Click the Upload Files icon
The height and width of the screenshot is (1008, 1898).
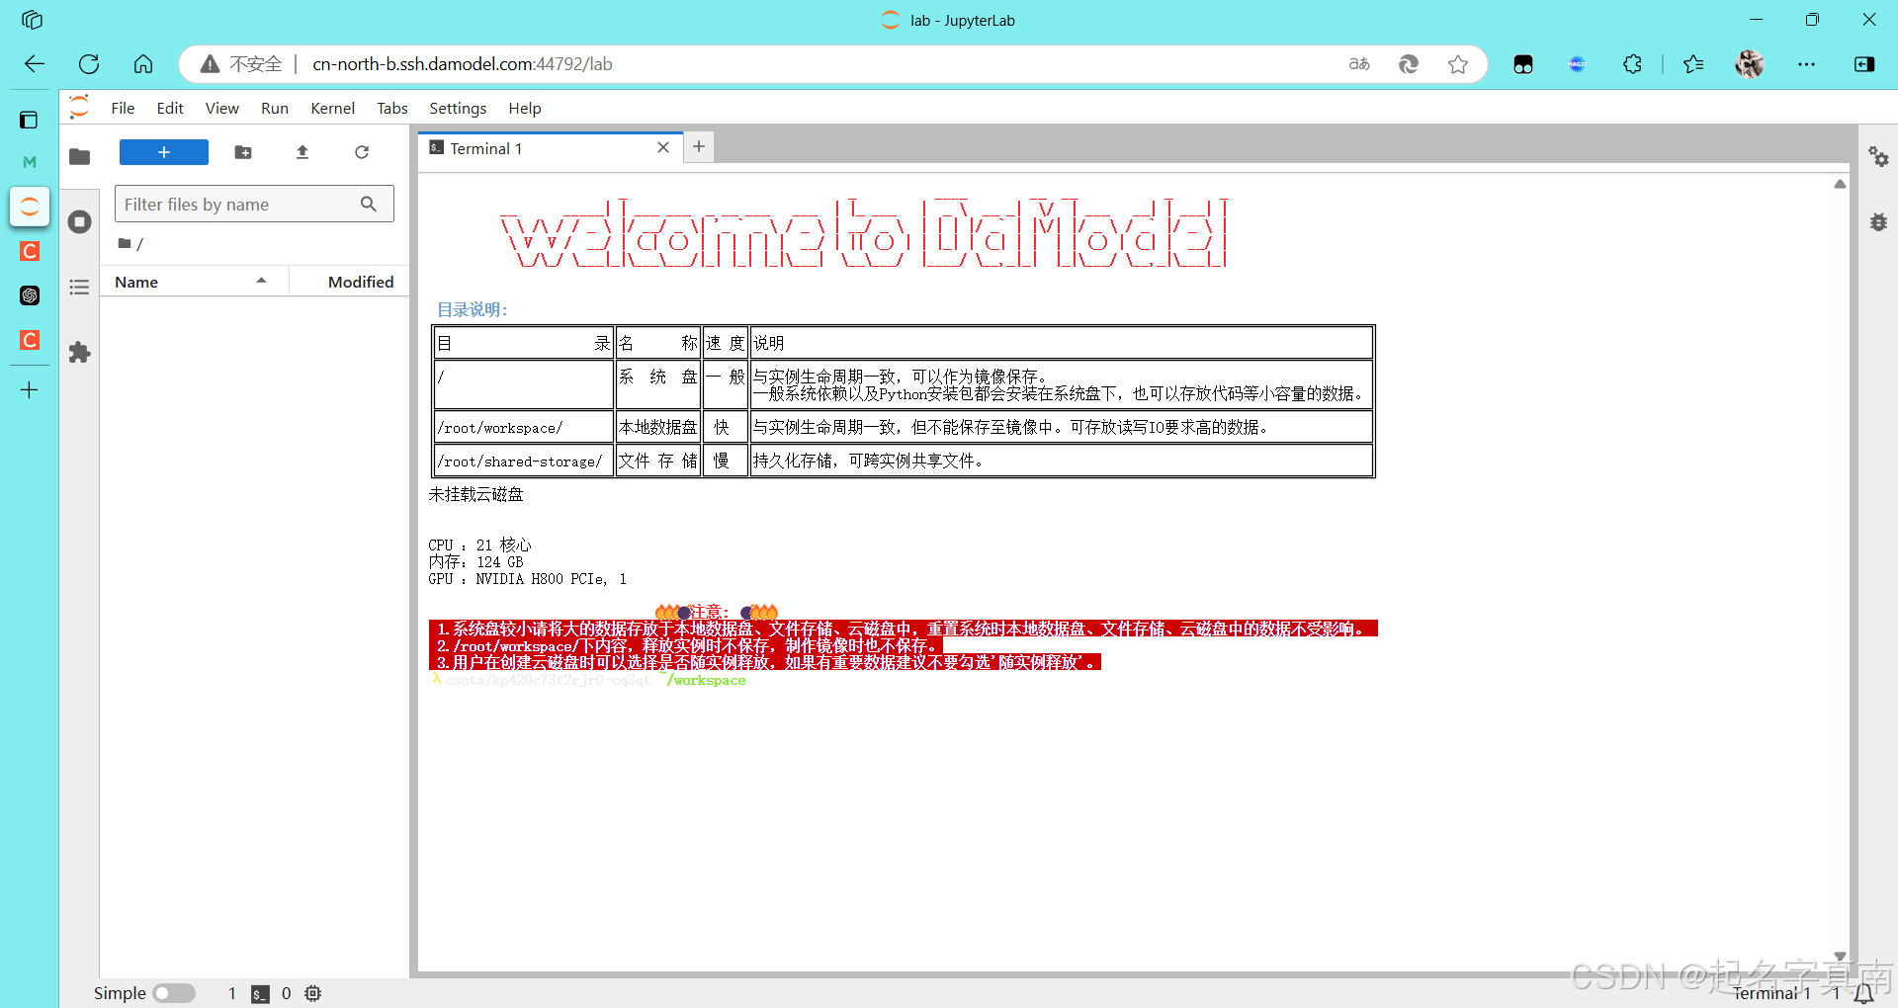pyautogui.click(x=302, y=152)
